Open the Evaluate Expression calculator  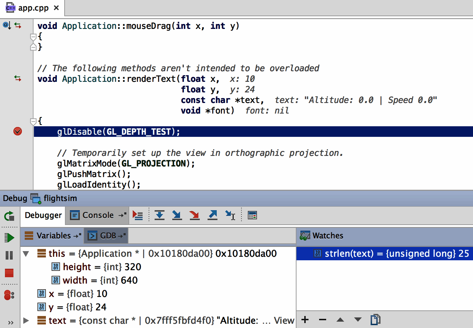(252, 215)
